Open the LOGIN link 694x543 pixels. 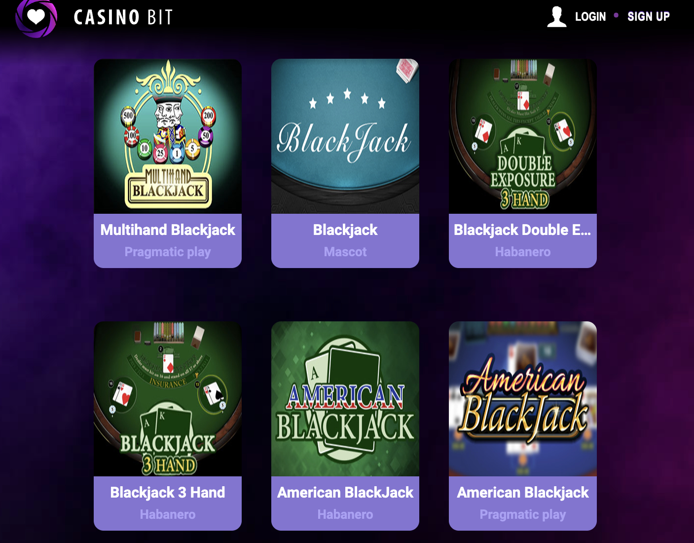click(x=590, y=17)
